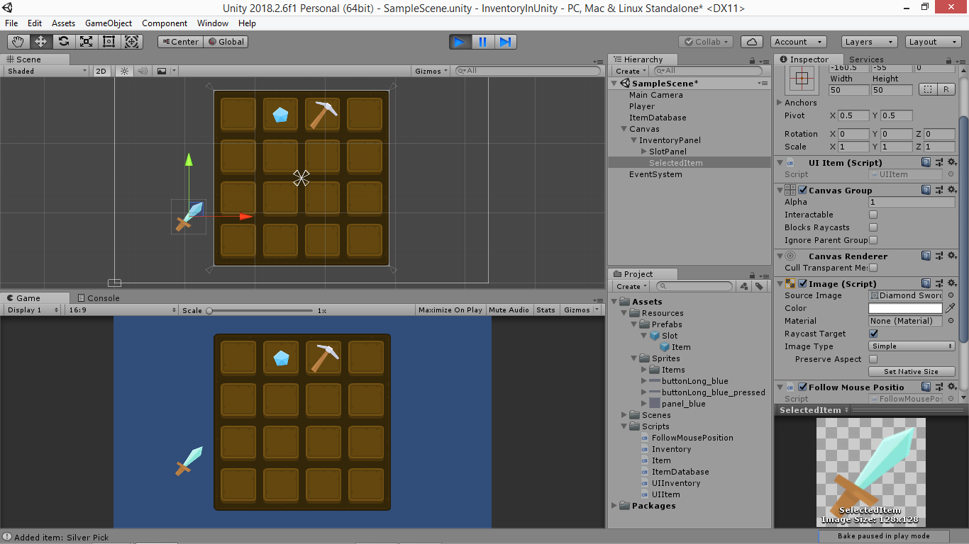Click the Hierarchy search field
969x544 pixels.
[709, 70]
